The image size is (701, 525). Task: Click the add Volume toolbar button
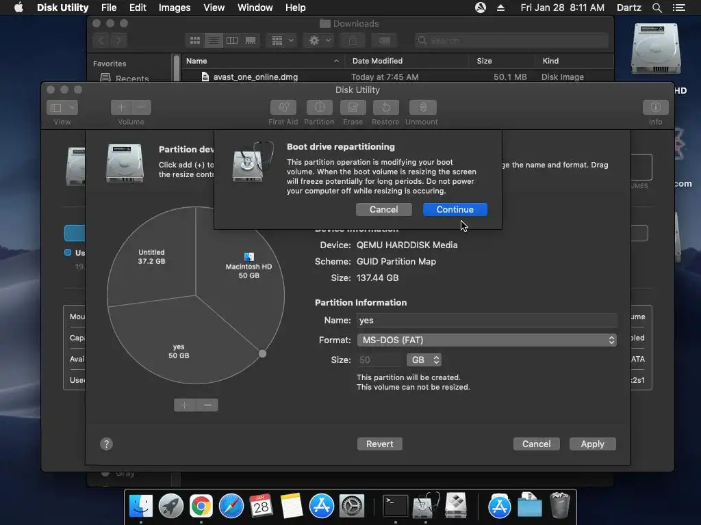point(121,107)
